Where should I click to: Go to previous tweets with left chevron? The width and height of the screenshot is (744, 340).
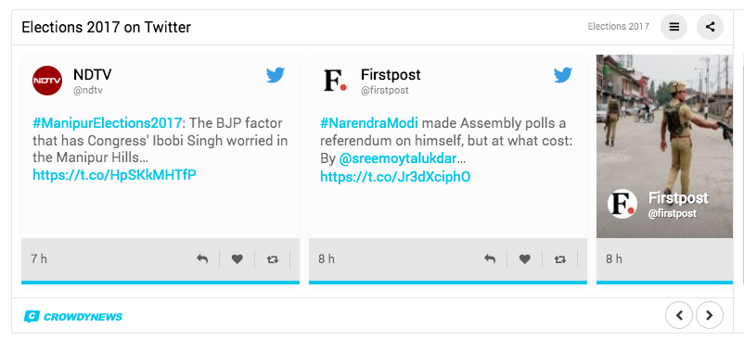(x=679, y=315)
